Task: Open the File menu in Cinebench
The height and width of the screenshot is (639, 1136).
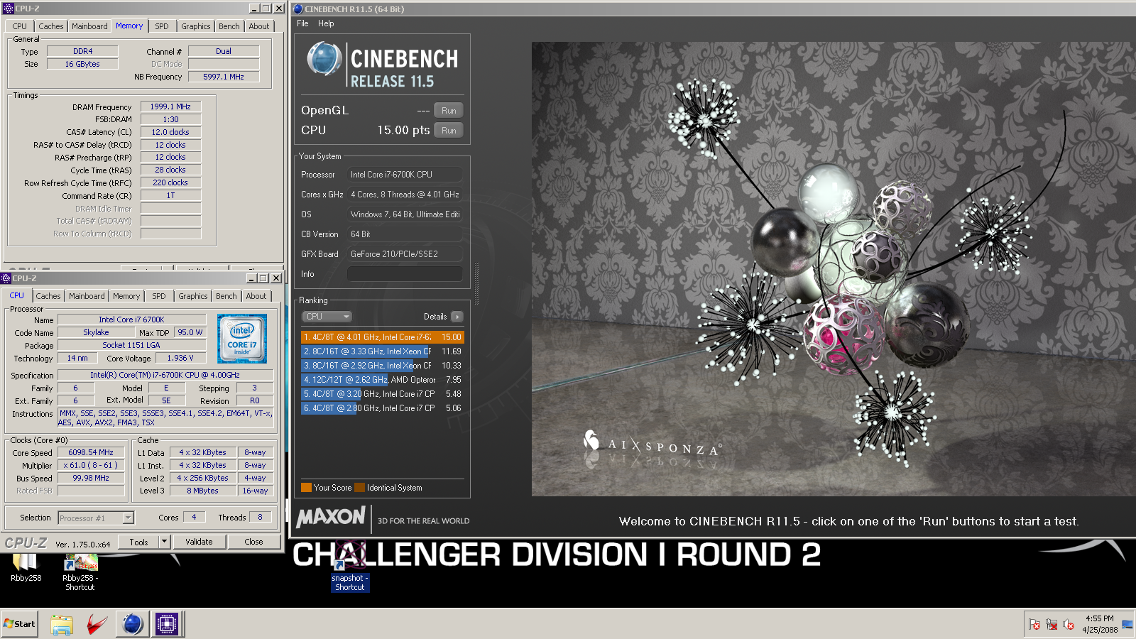Action: [302, 23]
